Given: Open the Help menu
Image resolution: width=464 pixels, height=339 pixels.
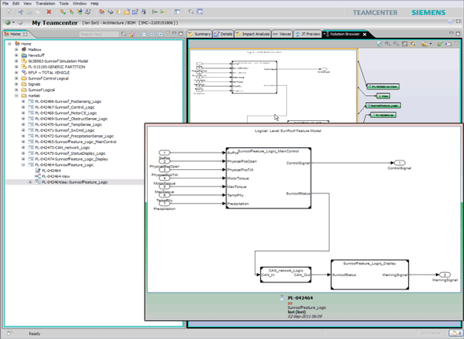Looking at the screenshot, I should coord(94,3).
